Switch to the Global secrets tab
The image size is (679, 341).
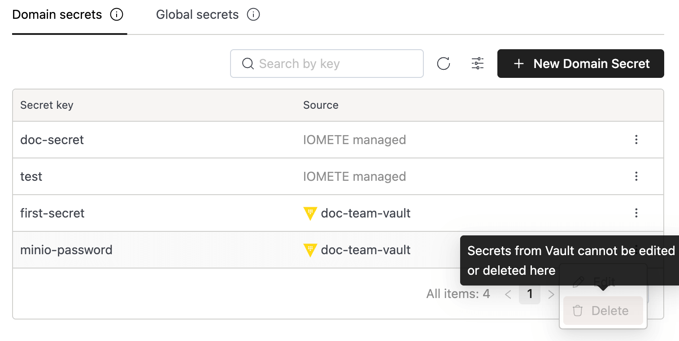pos(197,15)
